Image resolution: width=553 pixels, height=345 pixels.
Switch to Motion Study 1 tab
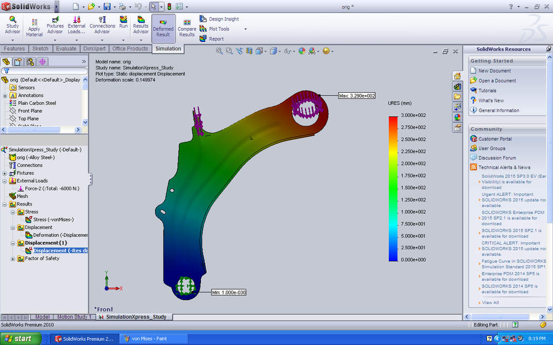(x=74, y=317)
